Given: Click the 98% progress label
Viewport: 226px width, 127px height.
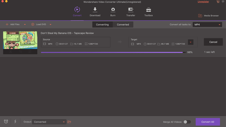Looking at the screenshot, I should (x=190, y=52).
